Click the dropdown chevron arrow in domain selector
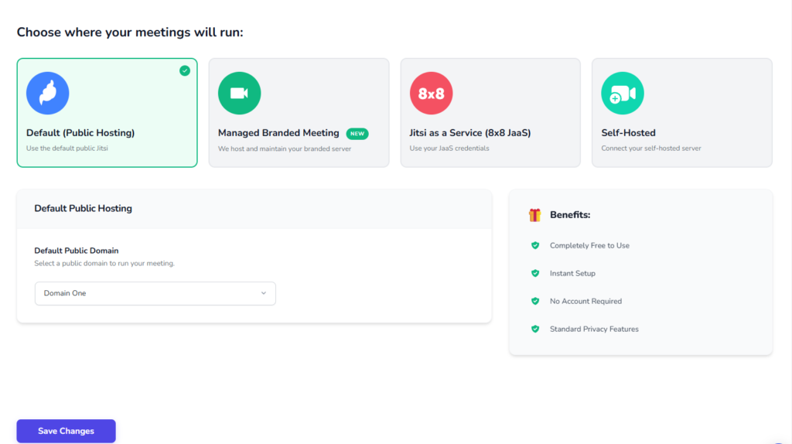This screenshot has height=444, width=792. (x=264, y=293)
